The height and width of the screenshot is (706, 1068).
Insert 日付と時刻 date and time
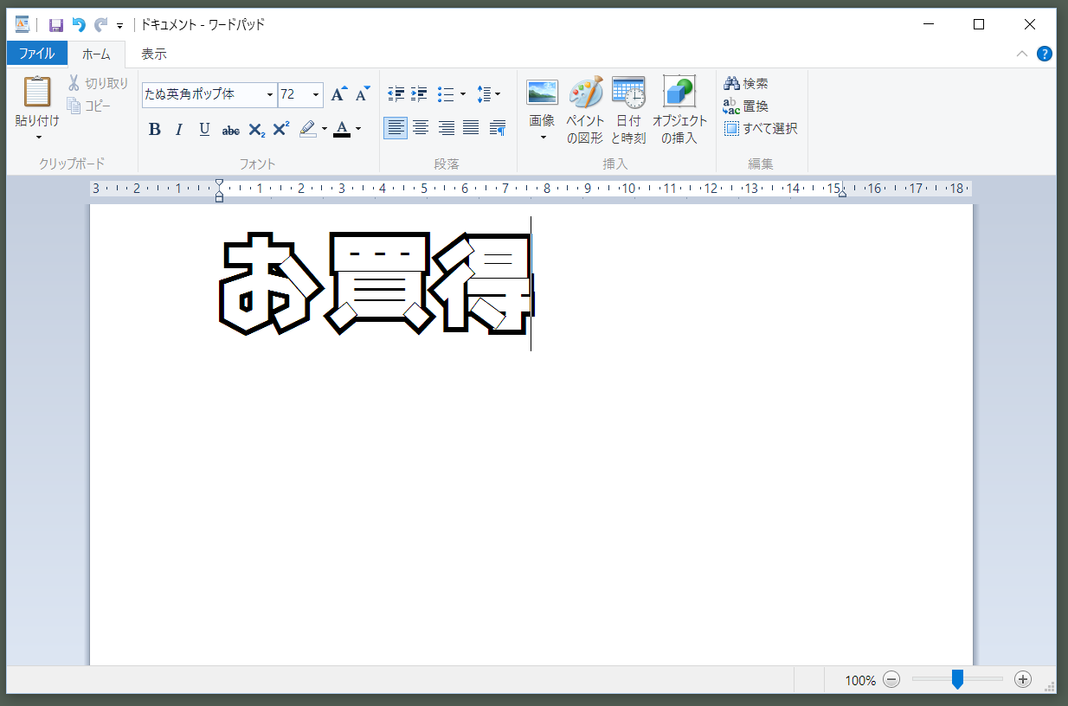click(628, 111)
